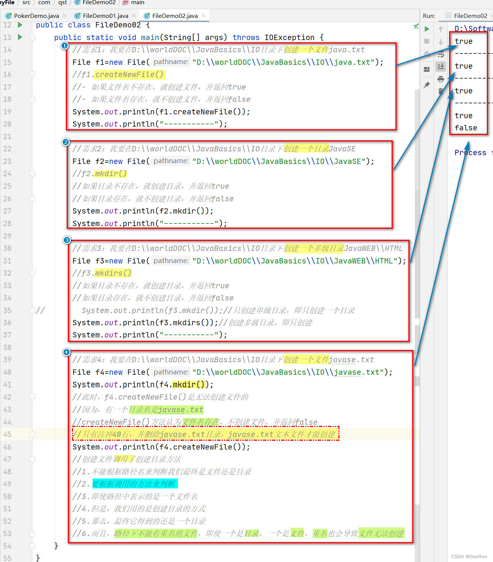Click D:\Softwa path line in console

[474, 29]
